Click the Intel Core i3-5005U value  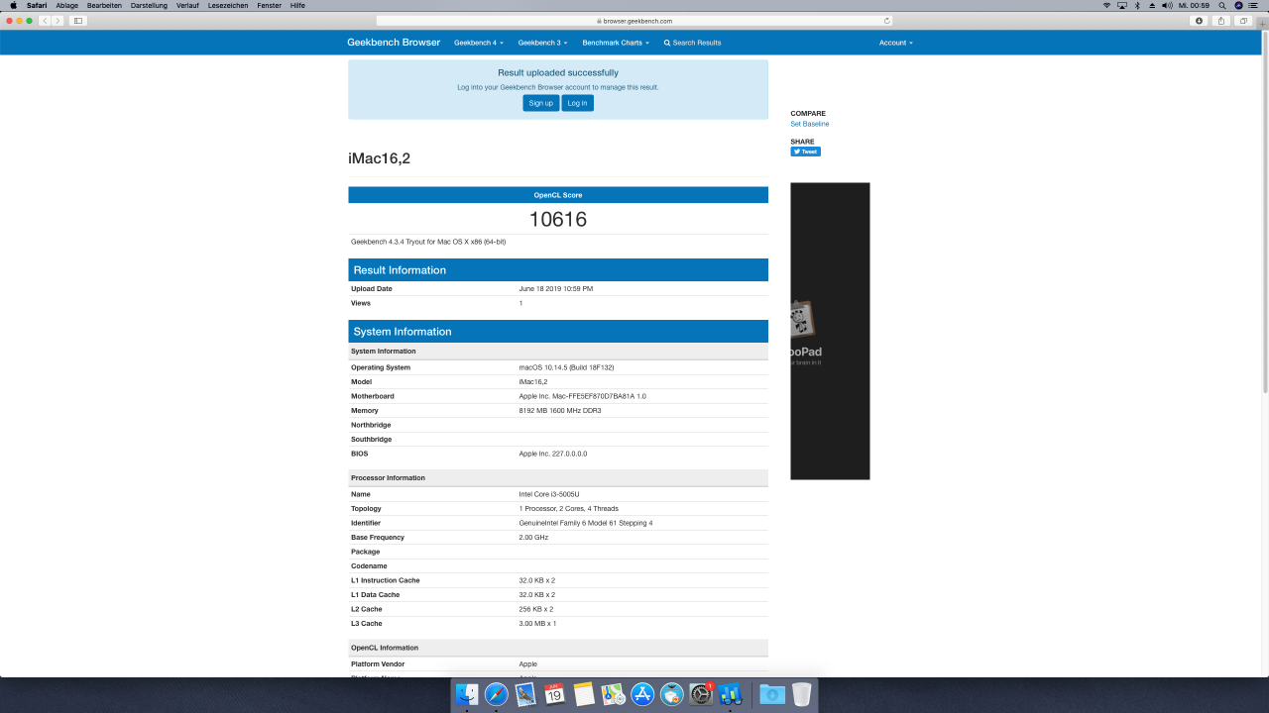click(549, 494)
